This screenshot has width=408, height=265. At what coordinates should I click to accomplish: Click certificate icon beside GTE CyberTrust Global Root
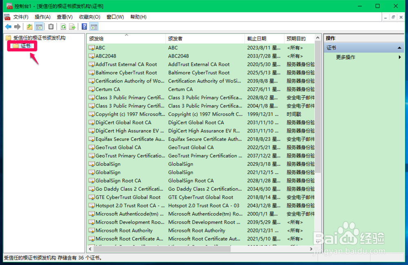point(91,197)
